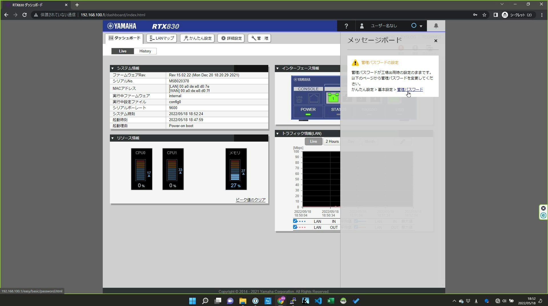Screen dimensions: 548x306
Task: Open the volume control in system tray
Action: coord(504,301)
